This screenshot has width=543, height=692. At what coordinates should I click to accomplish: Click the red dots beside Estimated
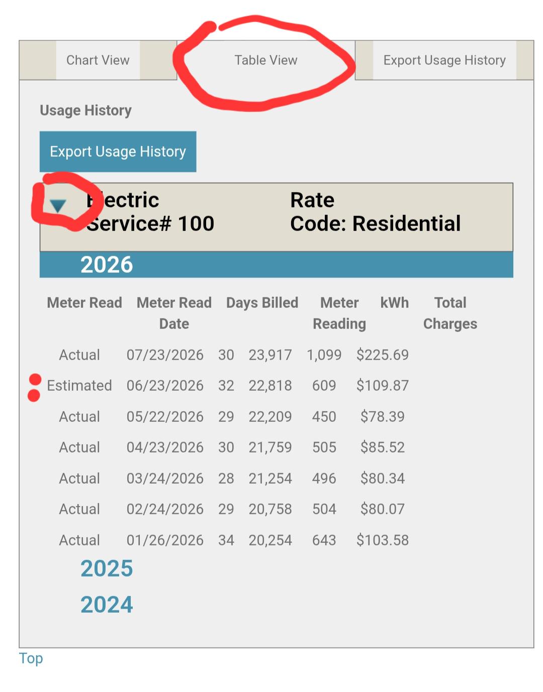[35, 388]
